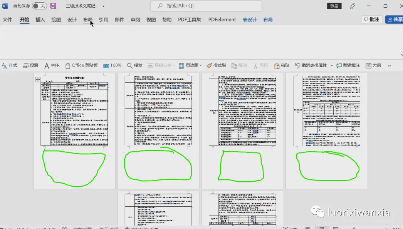This screenshot has width=403, height=229.
Task: Open the document title dropdown arrow
Action: coord(104,6)
